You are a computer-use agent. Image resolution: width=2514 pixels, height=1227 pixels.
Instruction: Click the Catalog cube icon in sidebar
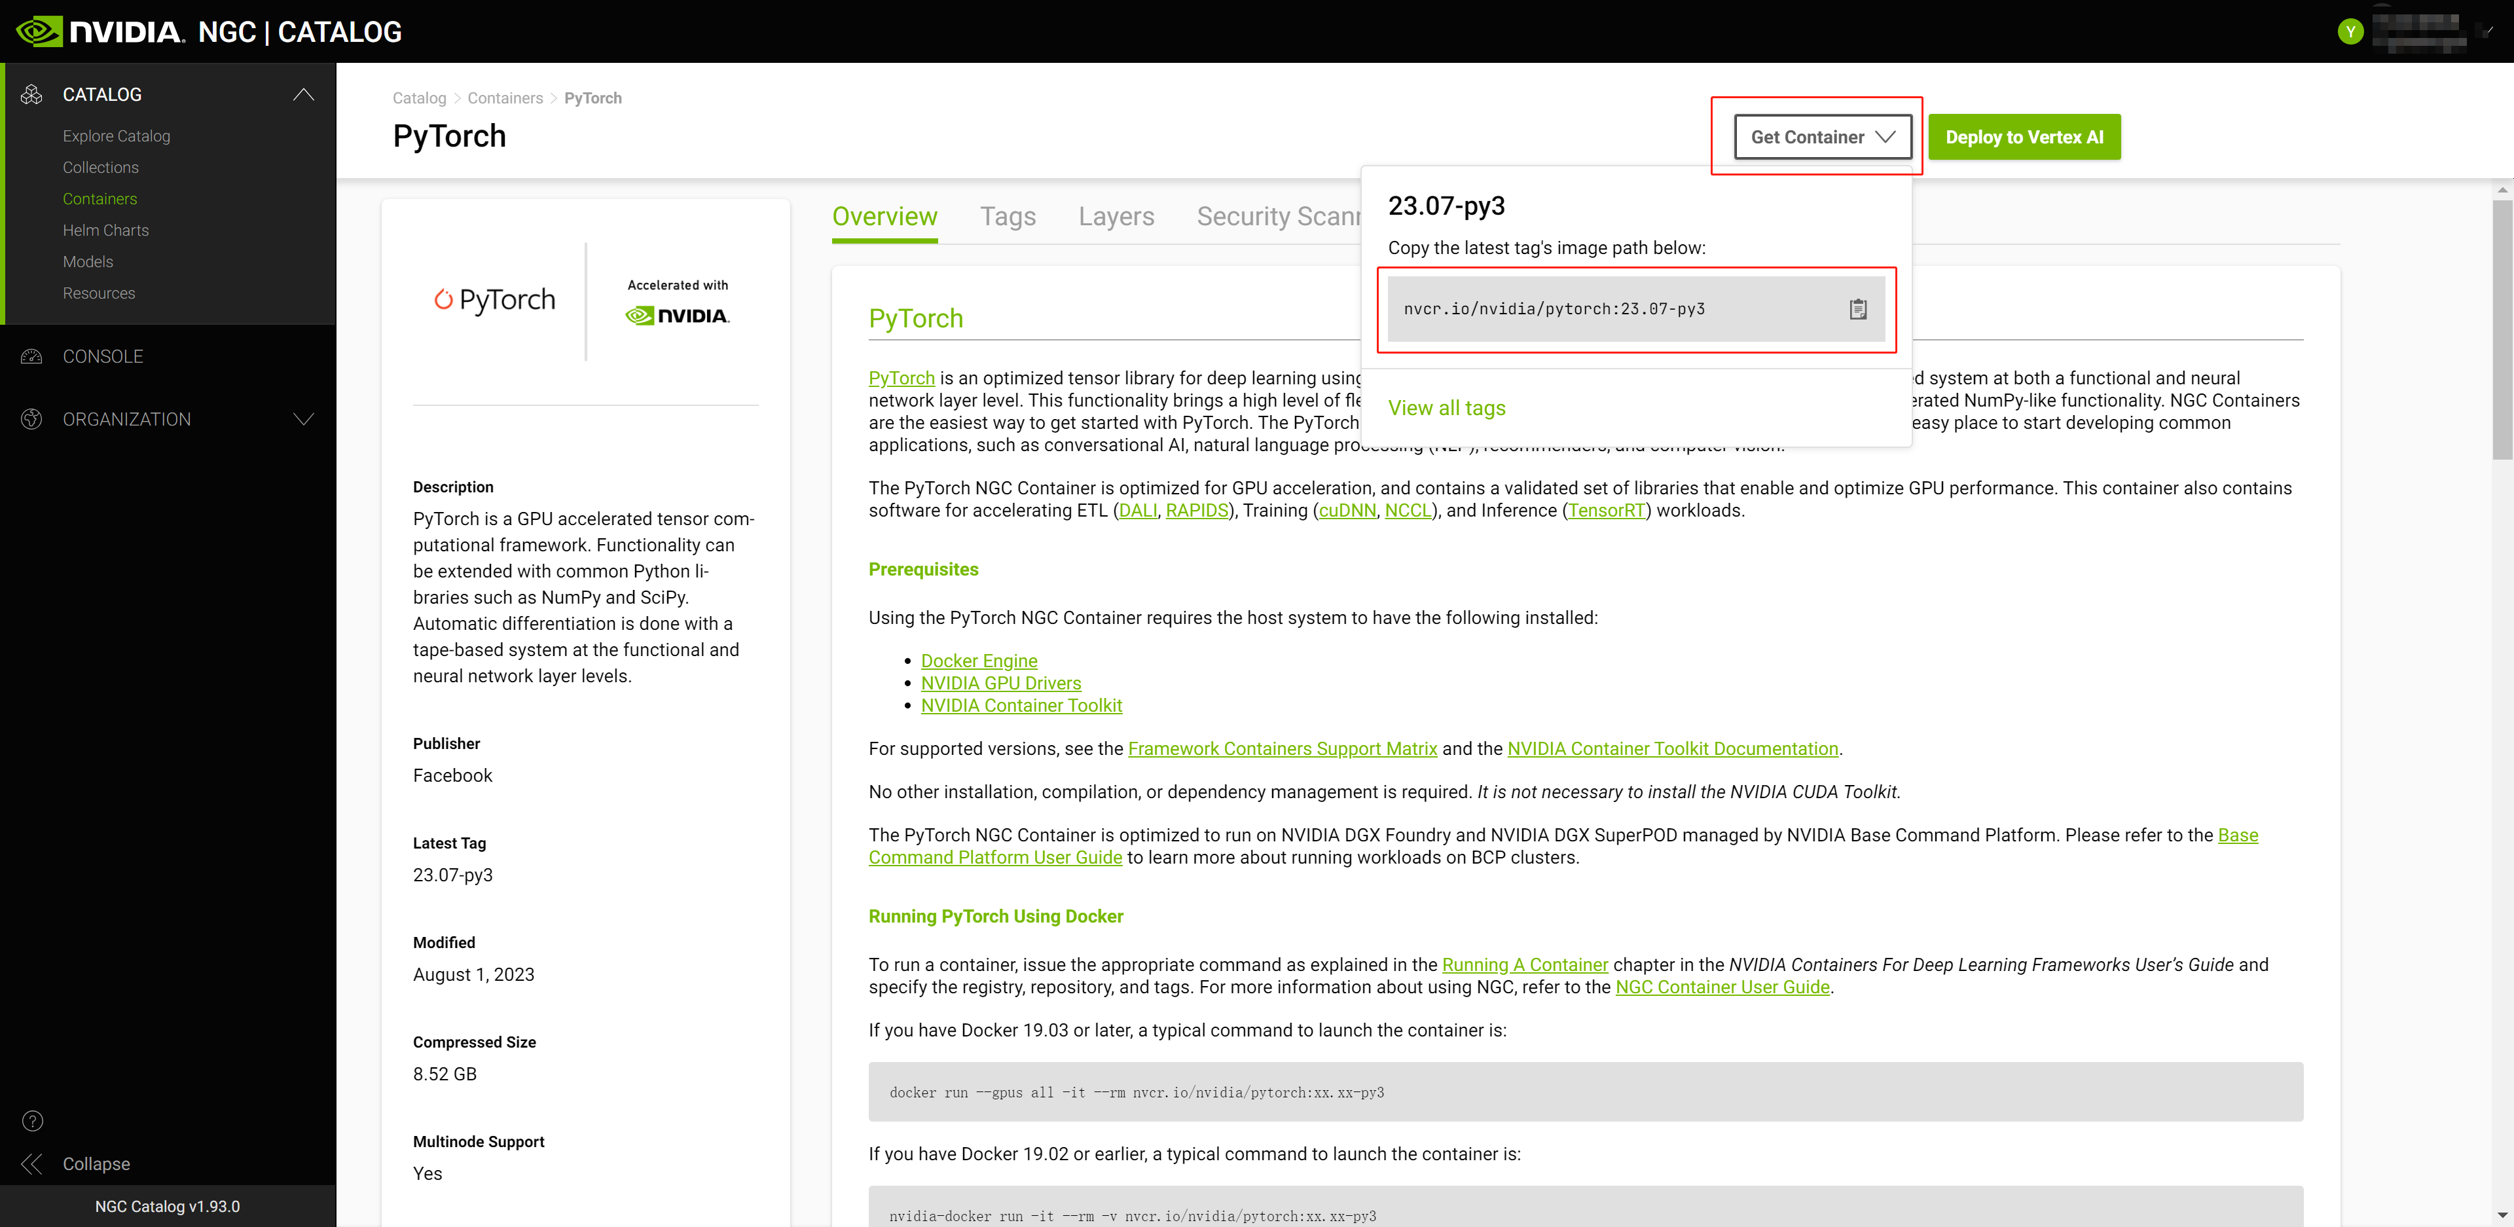pyautogui.click(x=32, y=95)
